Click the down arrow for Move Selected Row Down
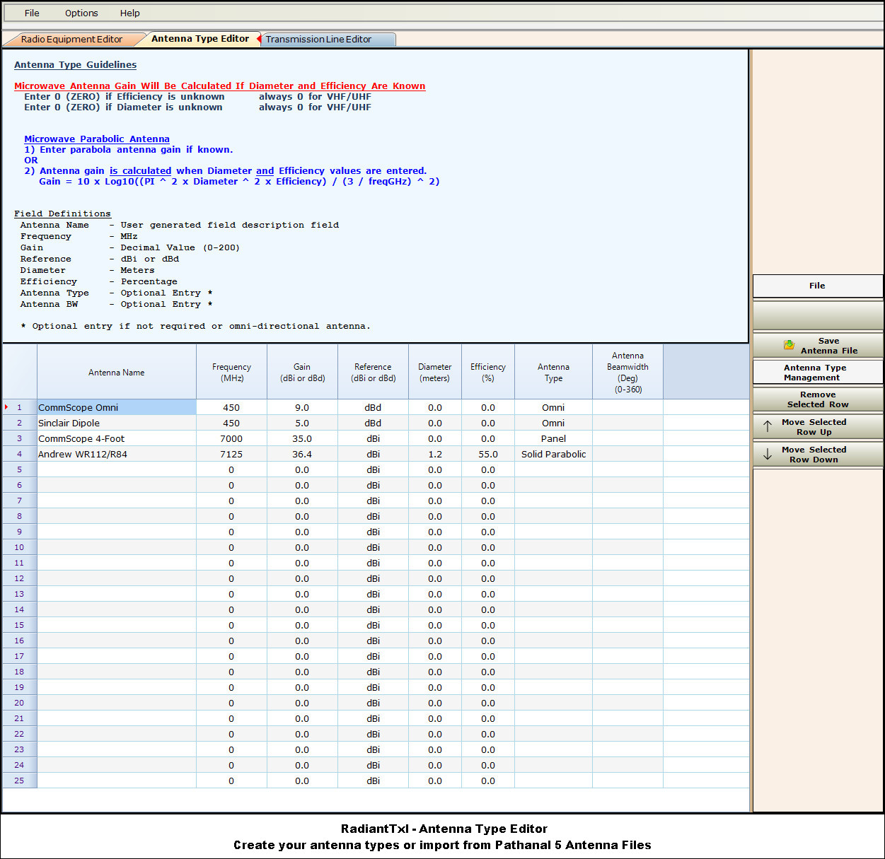 [x=768, y=455]
